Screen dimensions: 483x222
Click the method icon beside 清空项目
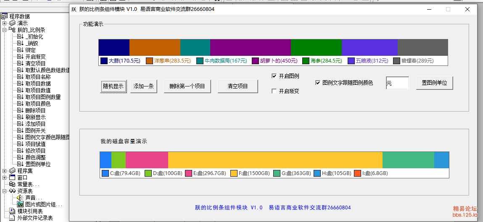point(20,63)
